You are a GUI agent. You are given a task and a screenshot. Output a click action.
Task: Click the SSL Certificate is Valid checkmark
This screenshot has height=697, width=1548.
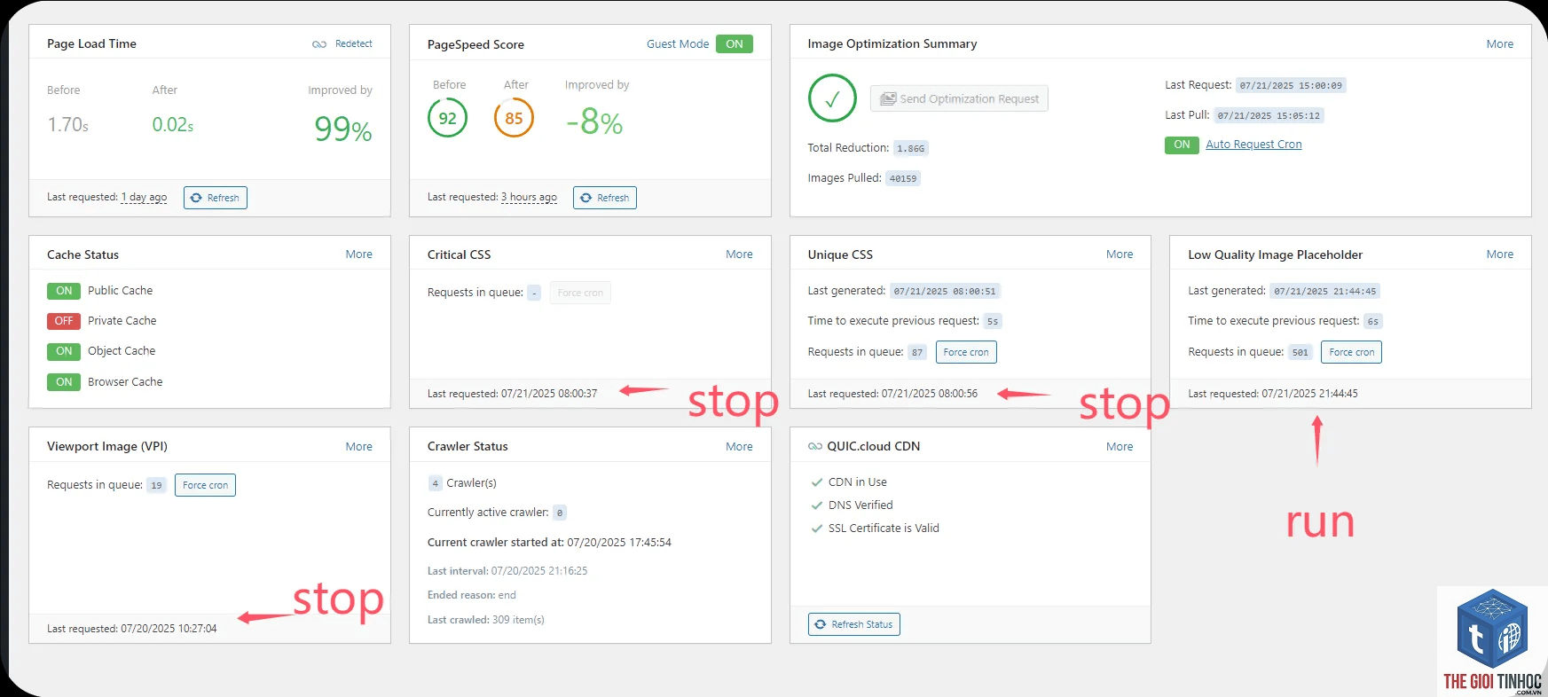(817, 529)
